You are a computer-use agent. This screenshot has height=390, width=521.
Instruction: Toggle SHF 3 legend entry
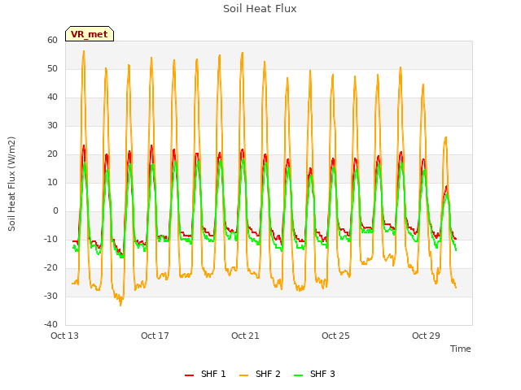click(314, 374)
